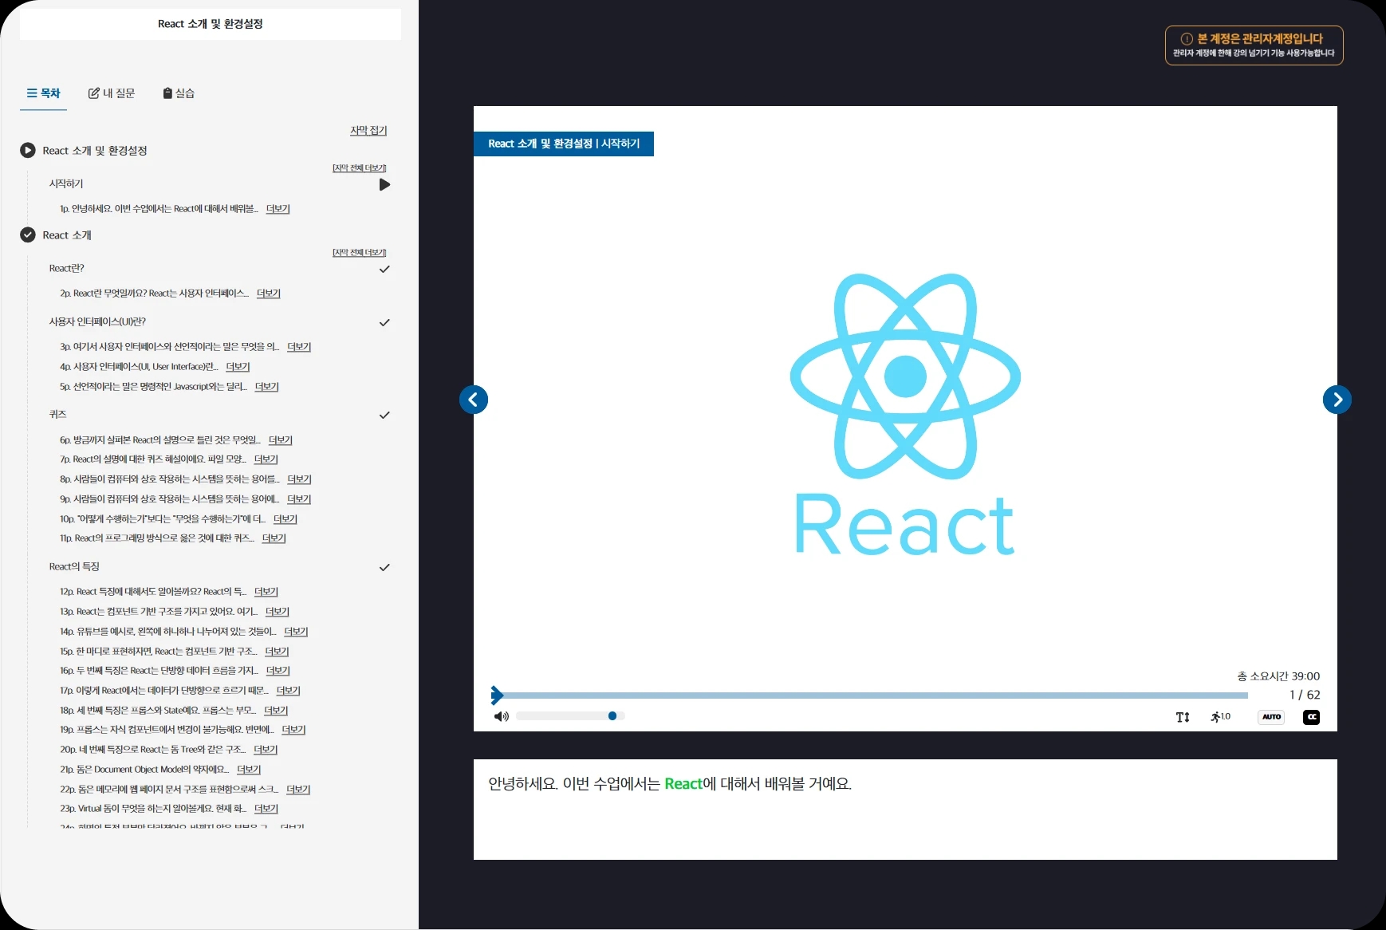
Task: Select the 퀴즈 section
Action: [57, 414]
